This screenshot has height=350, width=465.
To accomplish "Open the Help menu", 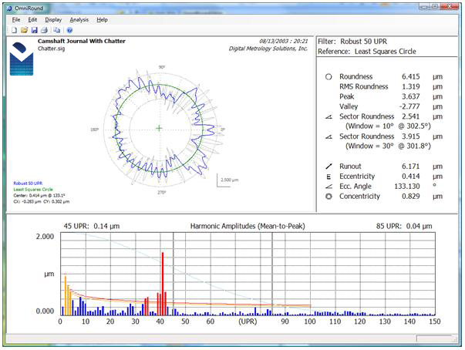I will point(102,20).
